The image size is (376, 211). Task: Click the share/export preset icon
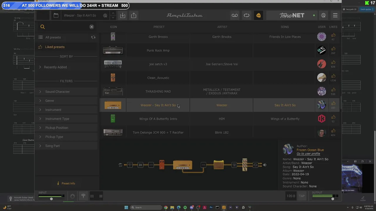click(134, 16)
